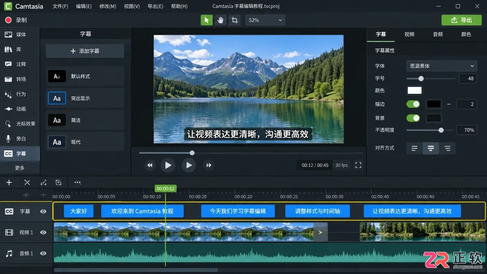This screenshot has width=487, height=274.
Task: Skip forward with fast-forward button
Action: [x=209, y=165]
